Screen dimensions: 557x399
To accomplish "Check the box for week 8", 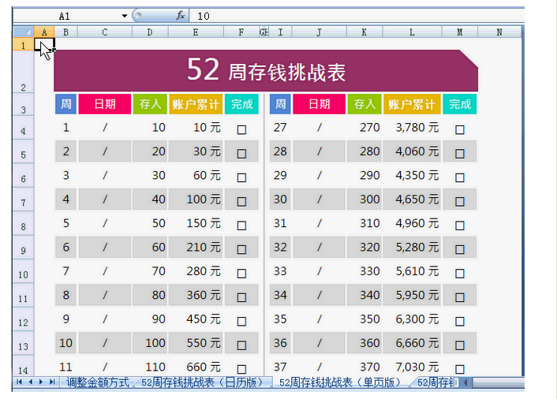I will tap(241, 297).
